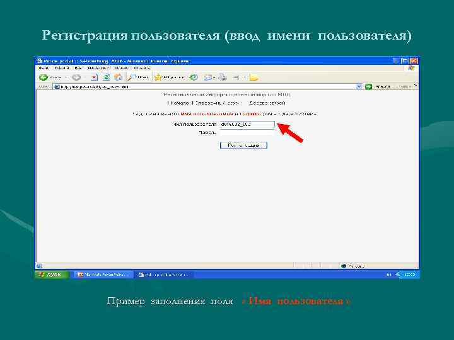Click the status bar page icon
The height and width of the screenshot is (340, 454).
(x=40, y=266)
